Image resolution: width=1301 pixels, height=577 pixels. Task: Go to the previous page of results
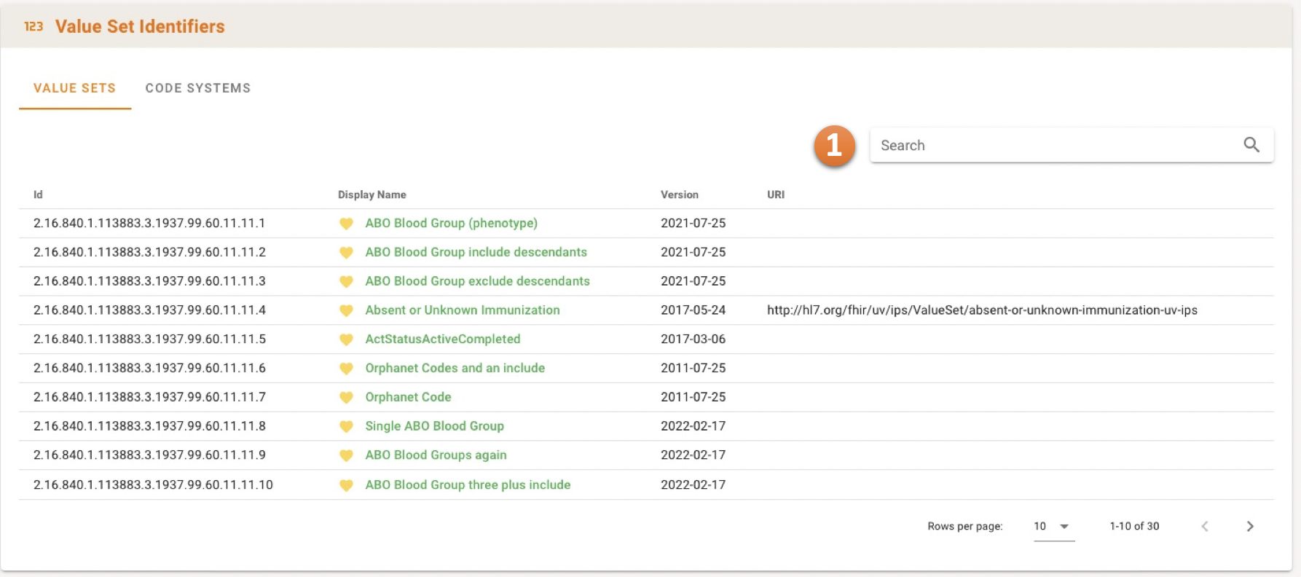[1205, 526]
